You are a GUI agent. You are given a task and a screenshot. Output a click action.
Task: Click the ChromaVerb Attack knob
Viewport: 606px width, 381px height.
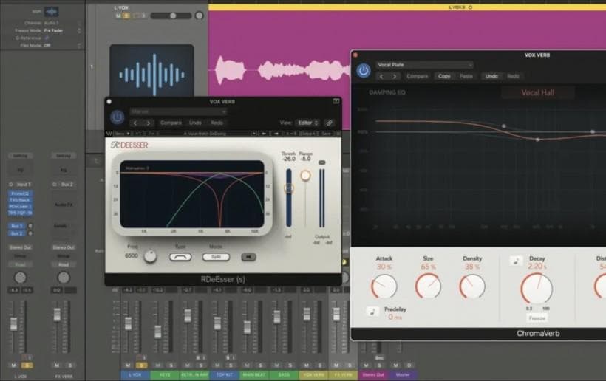(x=384, y=287)
